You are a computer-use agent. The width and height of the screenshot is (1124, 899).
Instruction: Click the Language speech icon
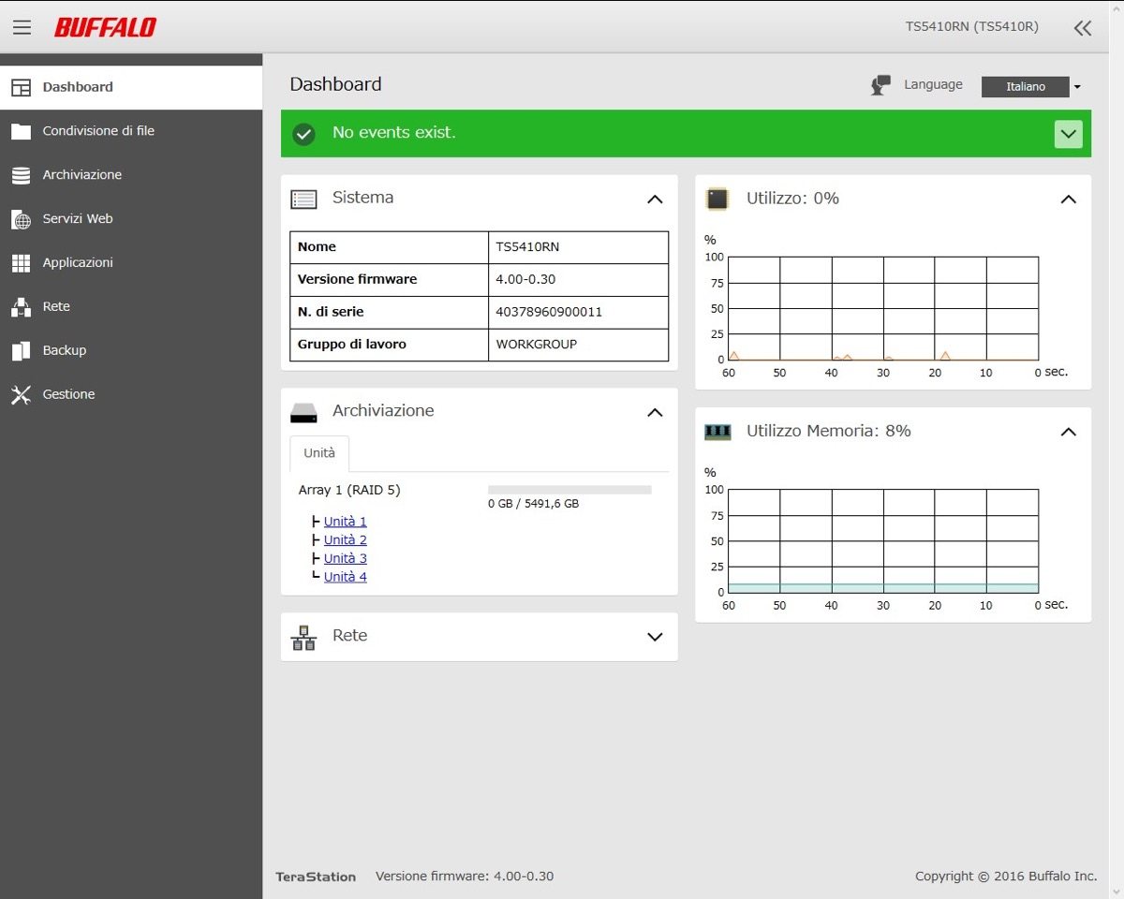point(880,85)
